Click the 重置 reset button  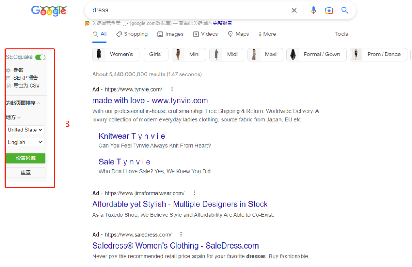25,173
